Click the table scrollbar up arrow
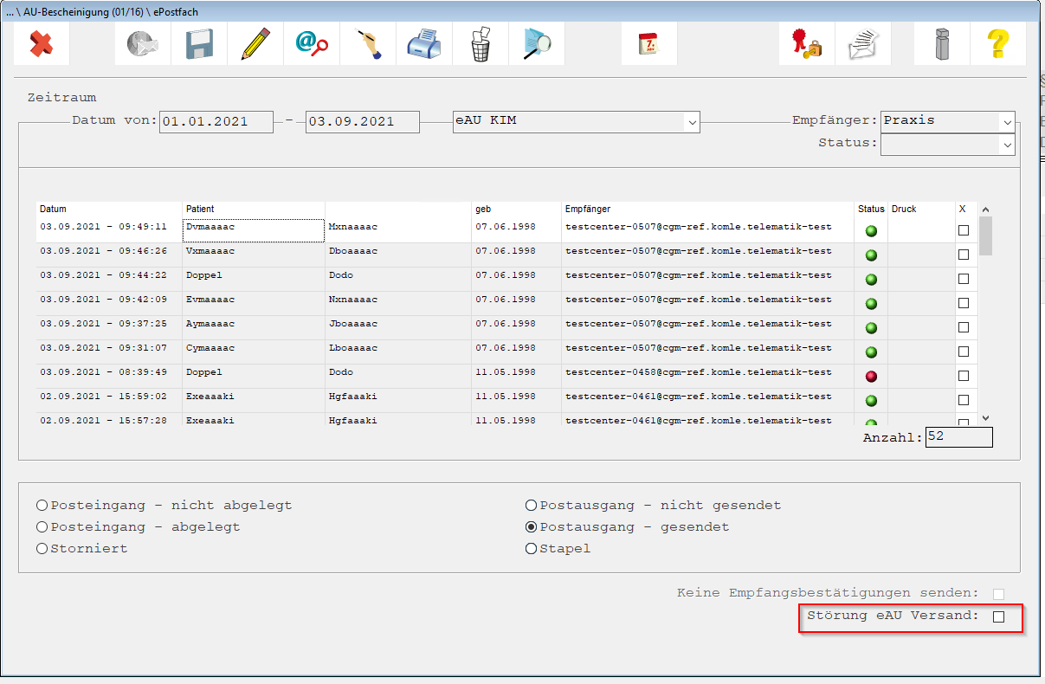The image size is (1045, 684). (x=985, y=210)
